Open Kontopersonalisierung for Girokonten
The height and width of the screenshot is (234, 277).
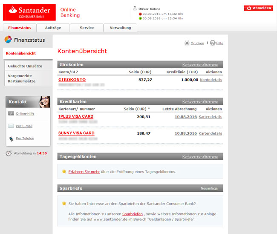click(200, 65)
